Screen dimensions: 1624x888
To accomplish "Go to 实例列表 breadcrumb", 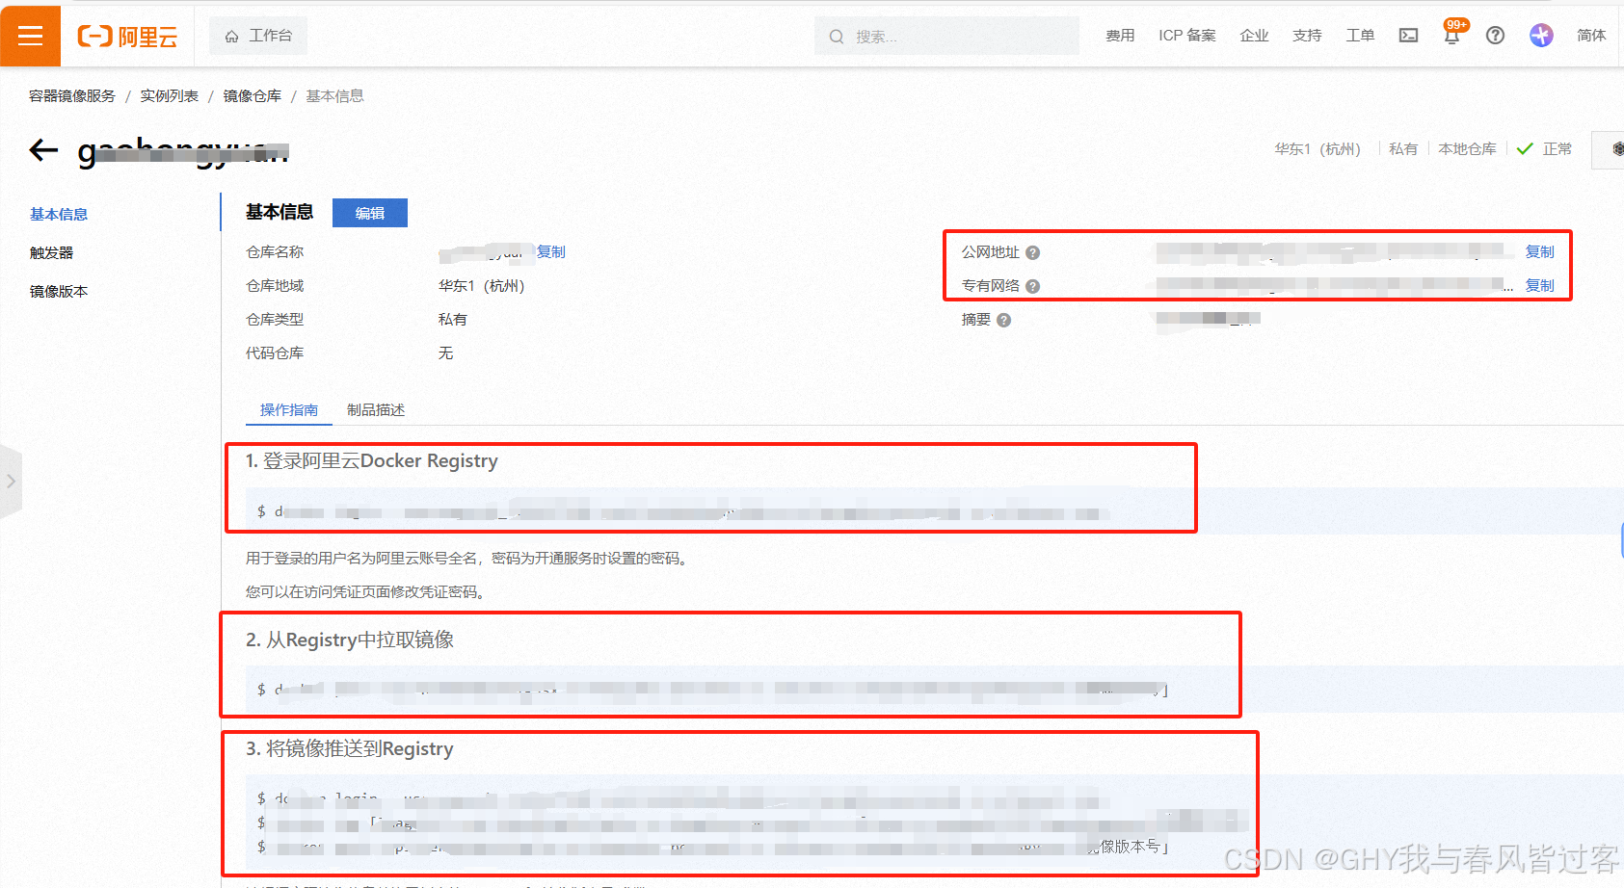I will (x=169, y=96).
